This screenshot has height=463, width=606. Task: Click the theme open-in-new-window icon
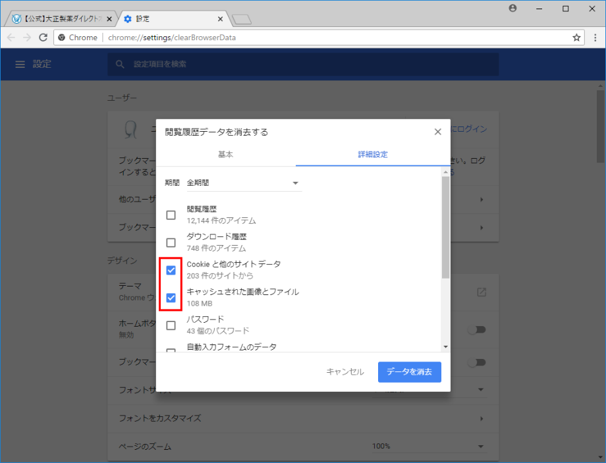(481, 292)
